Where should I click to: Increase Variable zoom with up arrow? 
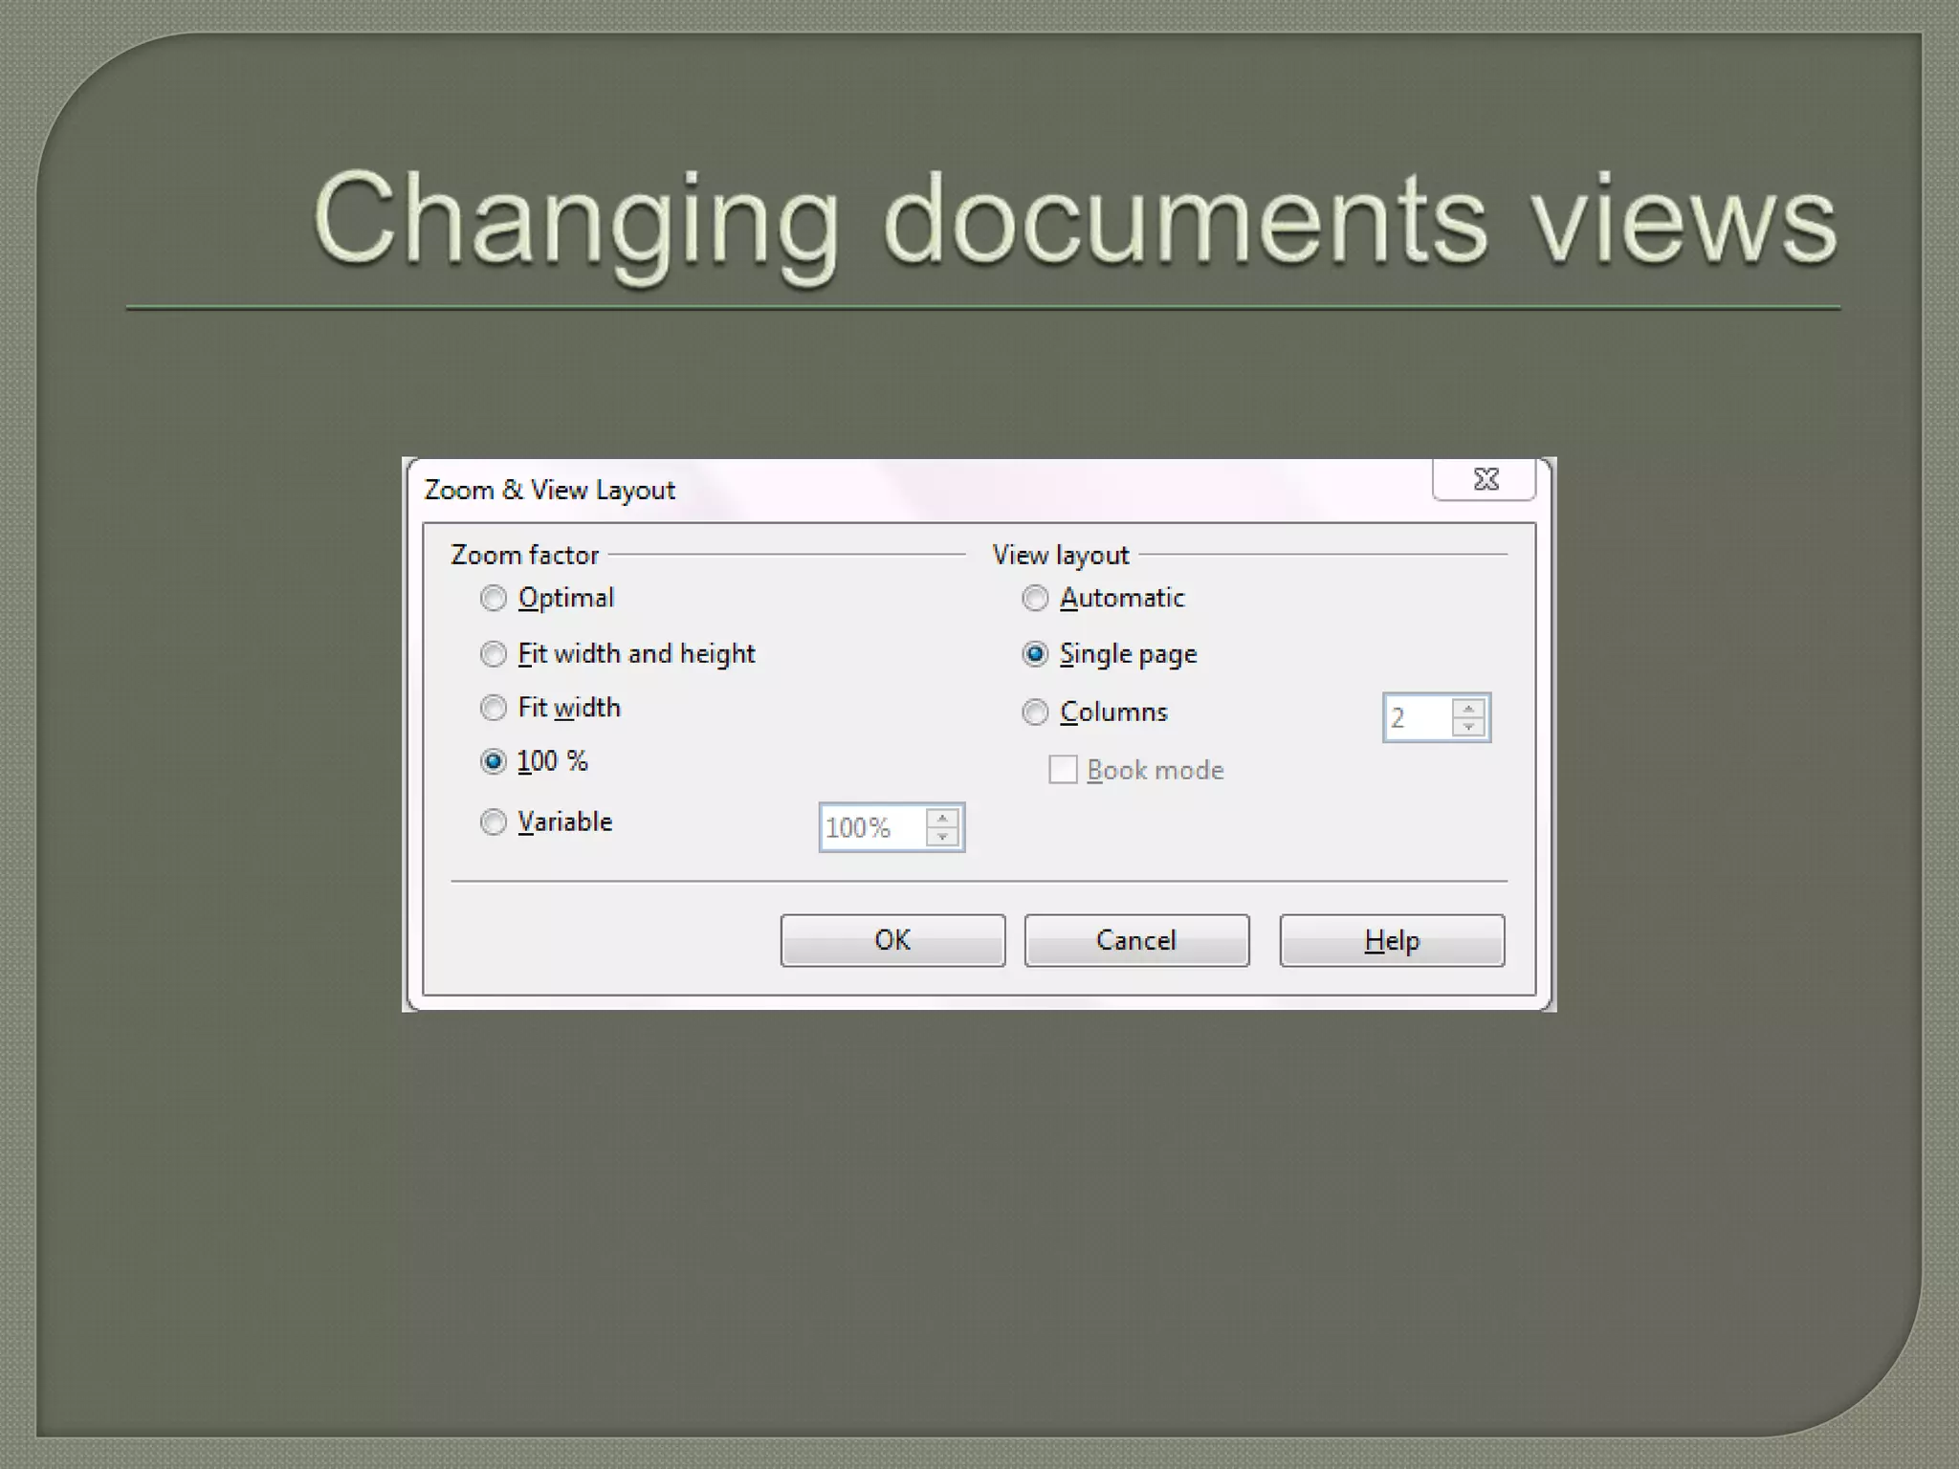(x=942, y=819)
